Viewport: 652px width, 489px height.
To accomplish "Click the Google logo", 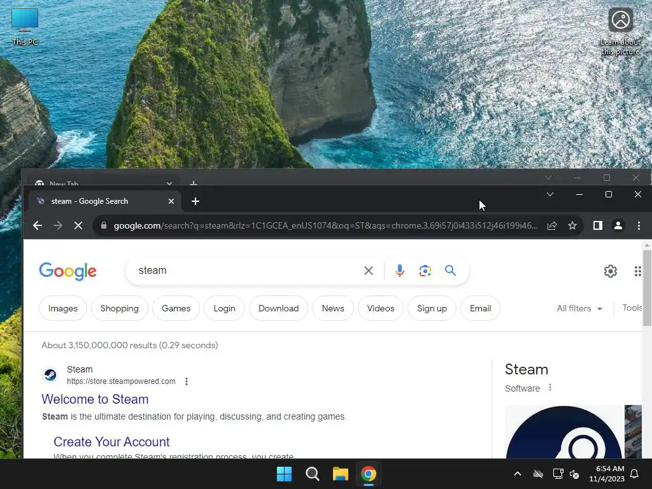I will pyautogui.click(x=67, y=271).
